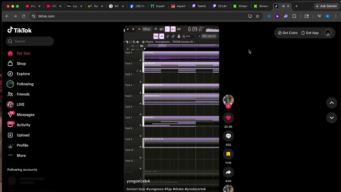341x192 pixels.
Task: Follow the creator with the plus badge
Action: pyautogui.click(x=228, y=106)
